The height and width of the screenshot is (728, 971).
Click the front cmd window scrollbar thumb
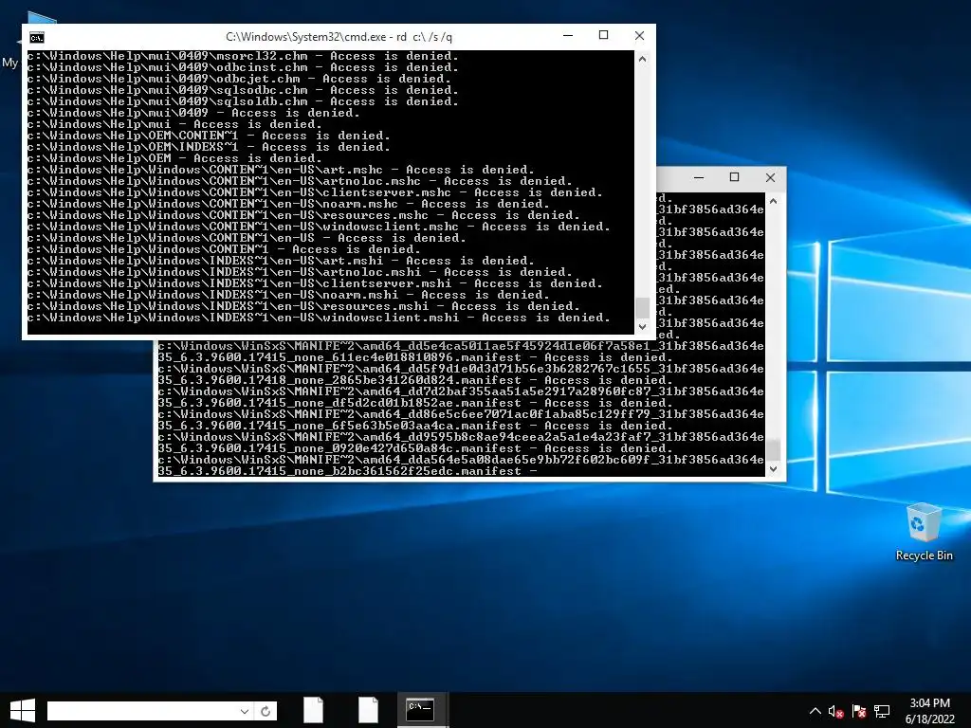(642, 307)
